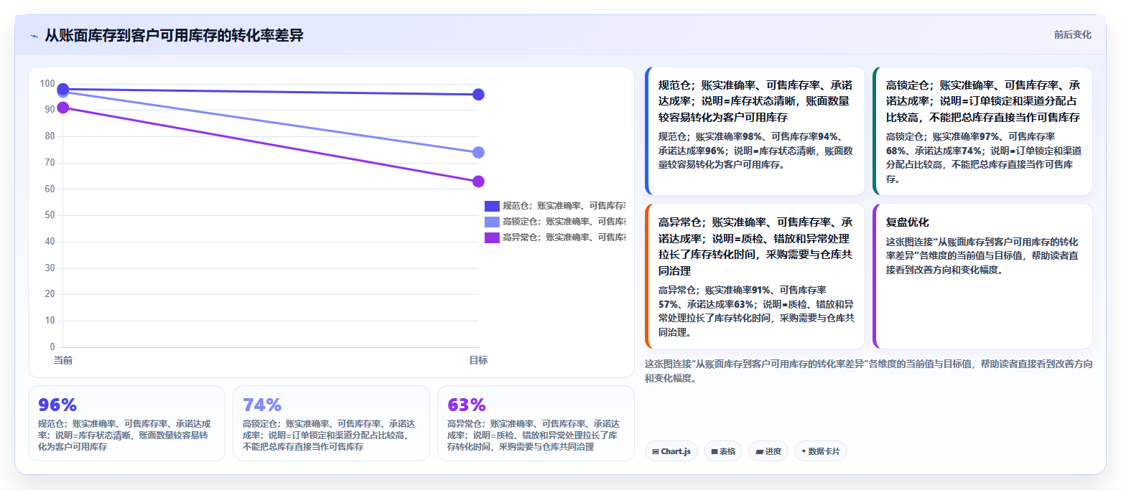The height and width of the screenshot is (490, 1121).
Task: Click the 规范仓 target data point at 96
Action: click(x=478, y=95)
